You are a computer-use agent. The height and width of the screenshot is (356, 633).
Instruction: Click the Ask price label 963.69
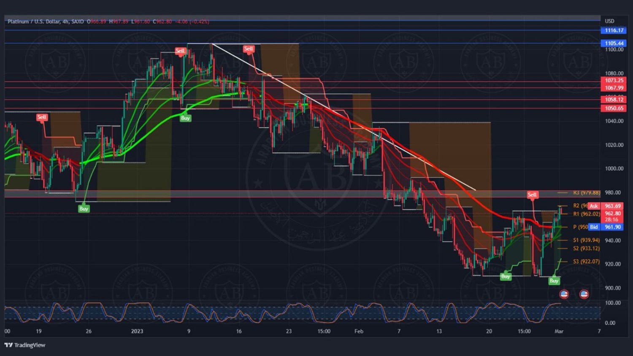[613, 206]
